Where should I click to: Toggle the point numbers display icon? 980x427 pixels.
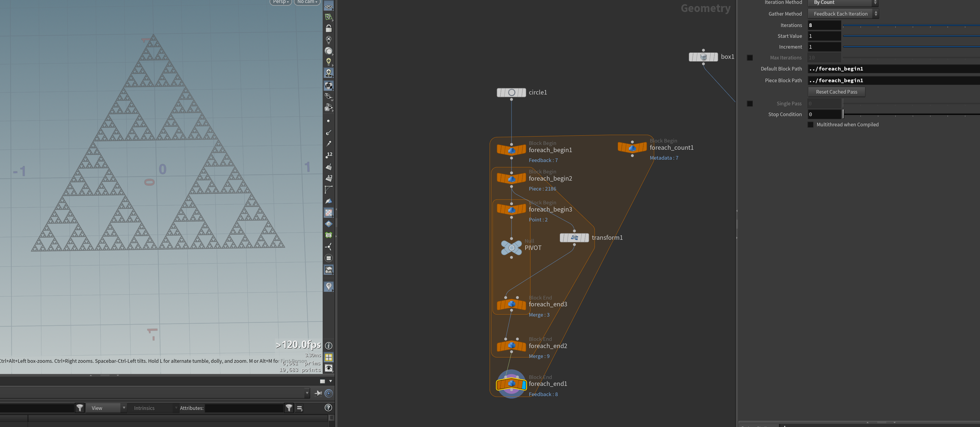tap(329, 155)
